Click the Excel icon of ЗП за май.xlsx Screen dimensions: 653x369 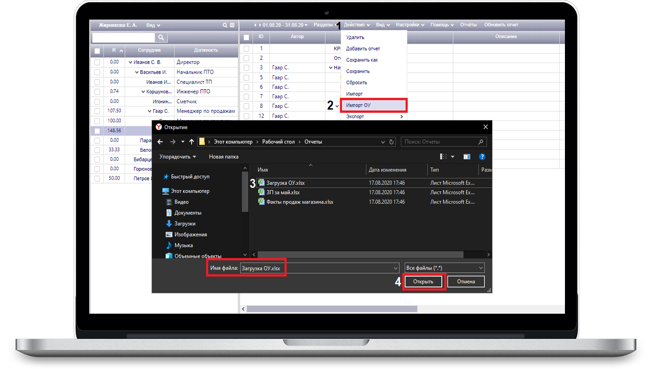(x=261, y=192)
